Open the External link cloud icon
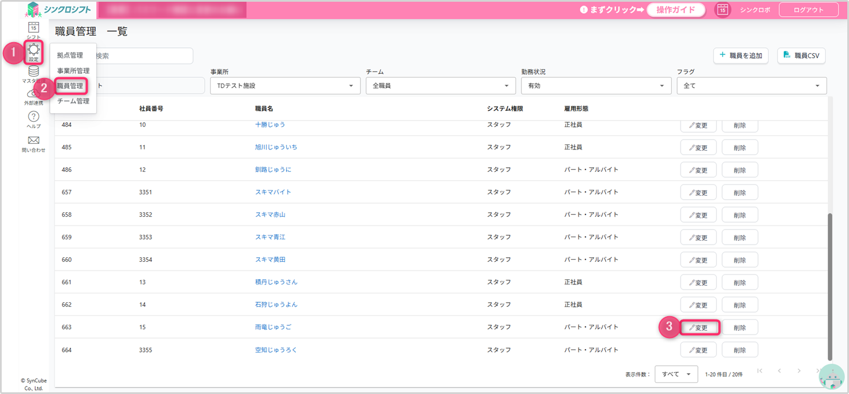This screenshot has height=394, width=849. (x=33, y=93)
